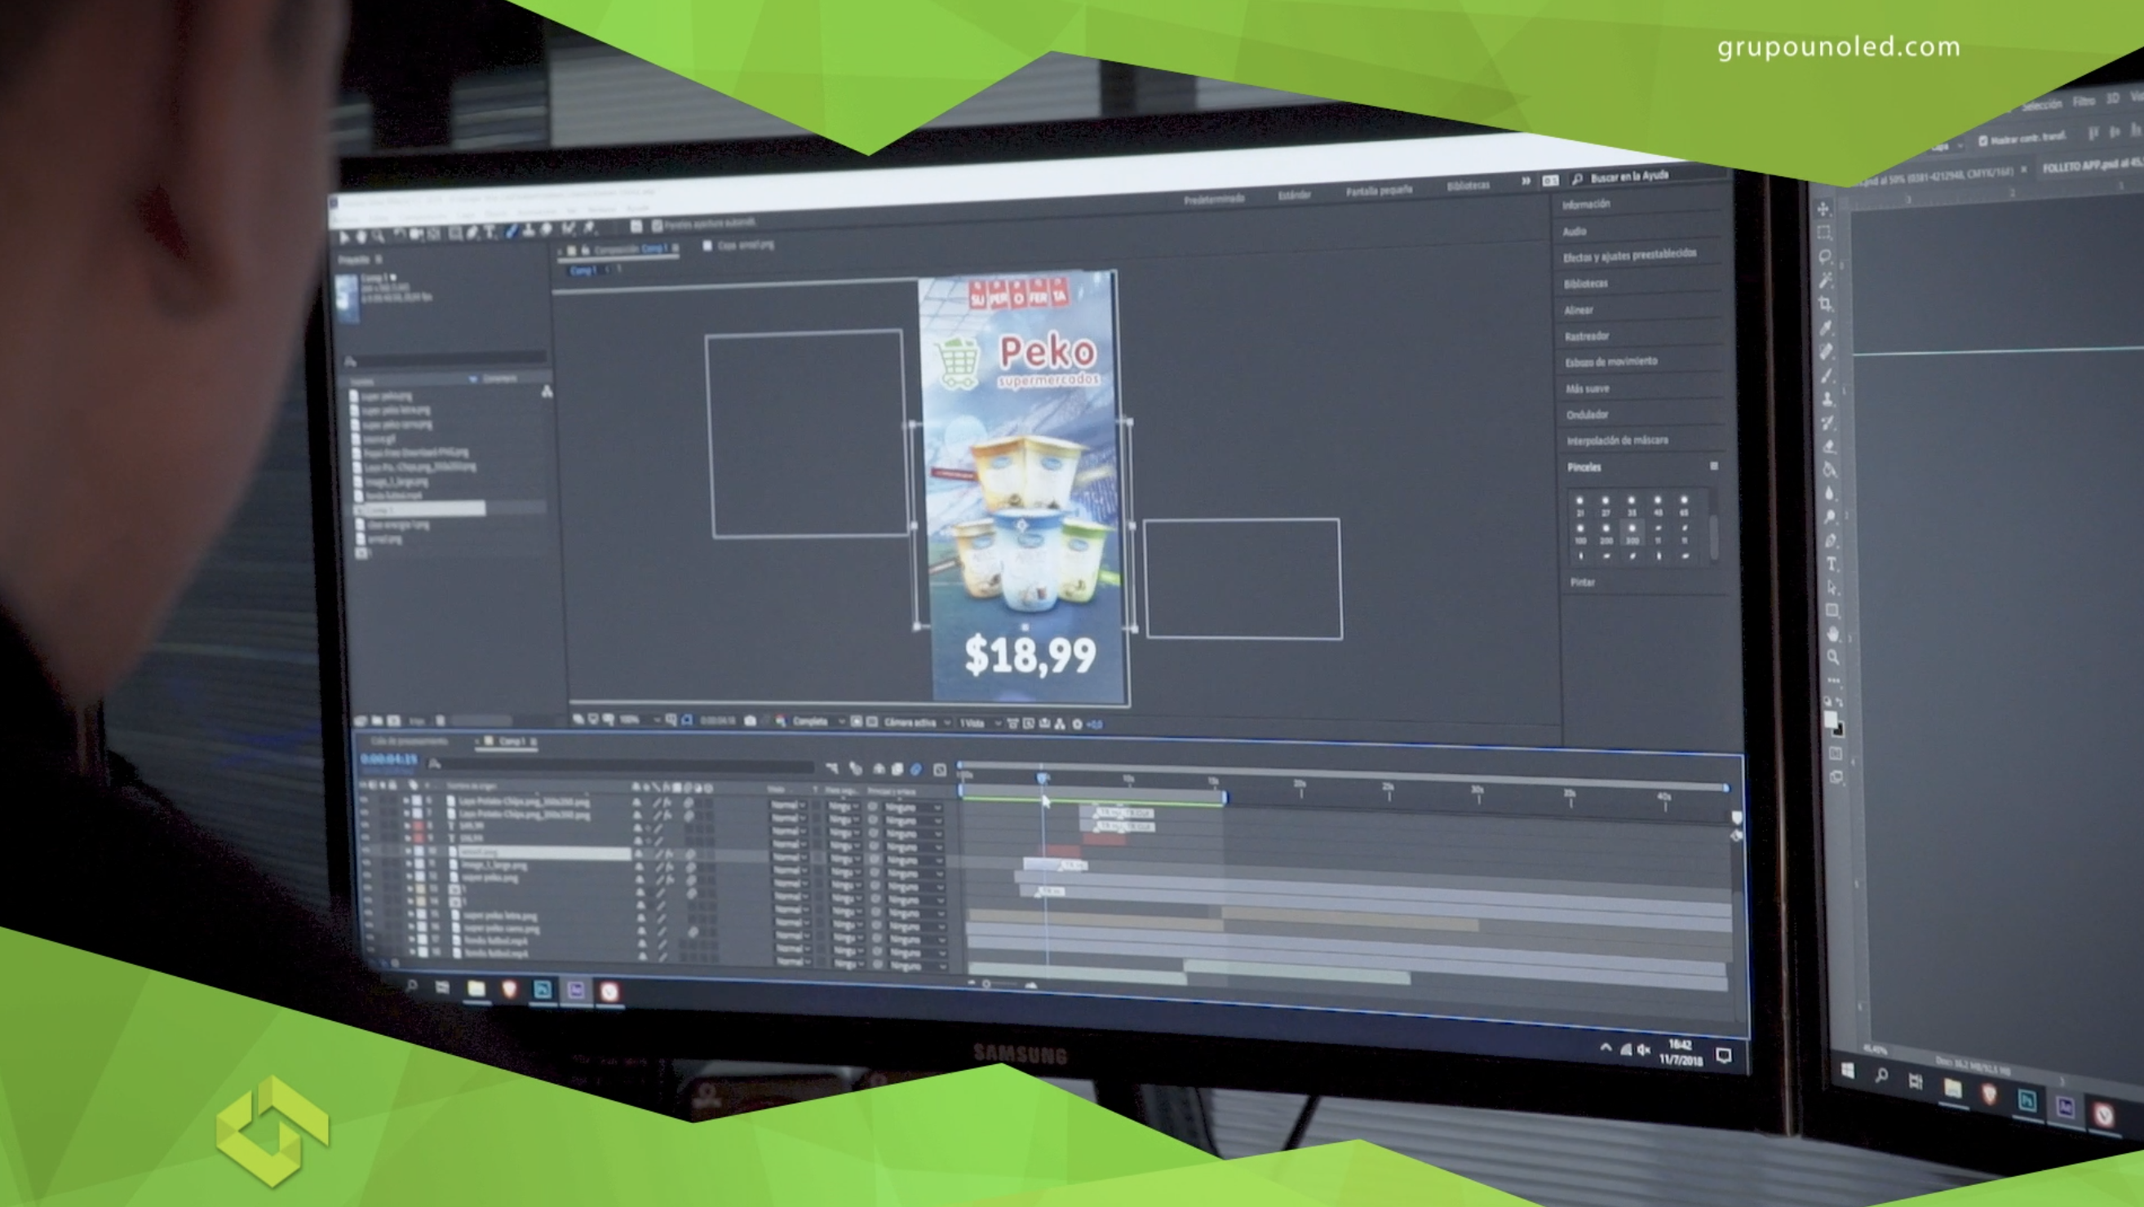Expand the workspace overflow double-arrow menu
2144x1207 pixels.
(x=1526, y=180)
